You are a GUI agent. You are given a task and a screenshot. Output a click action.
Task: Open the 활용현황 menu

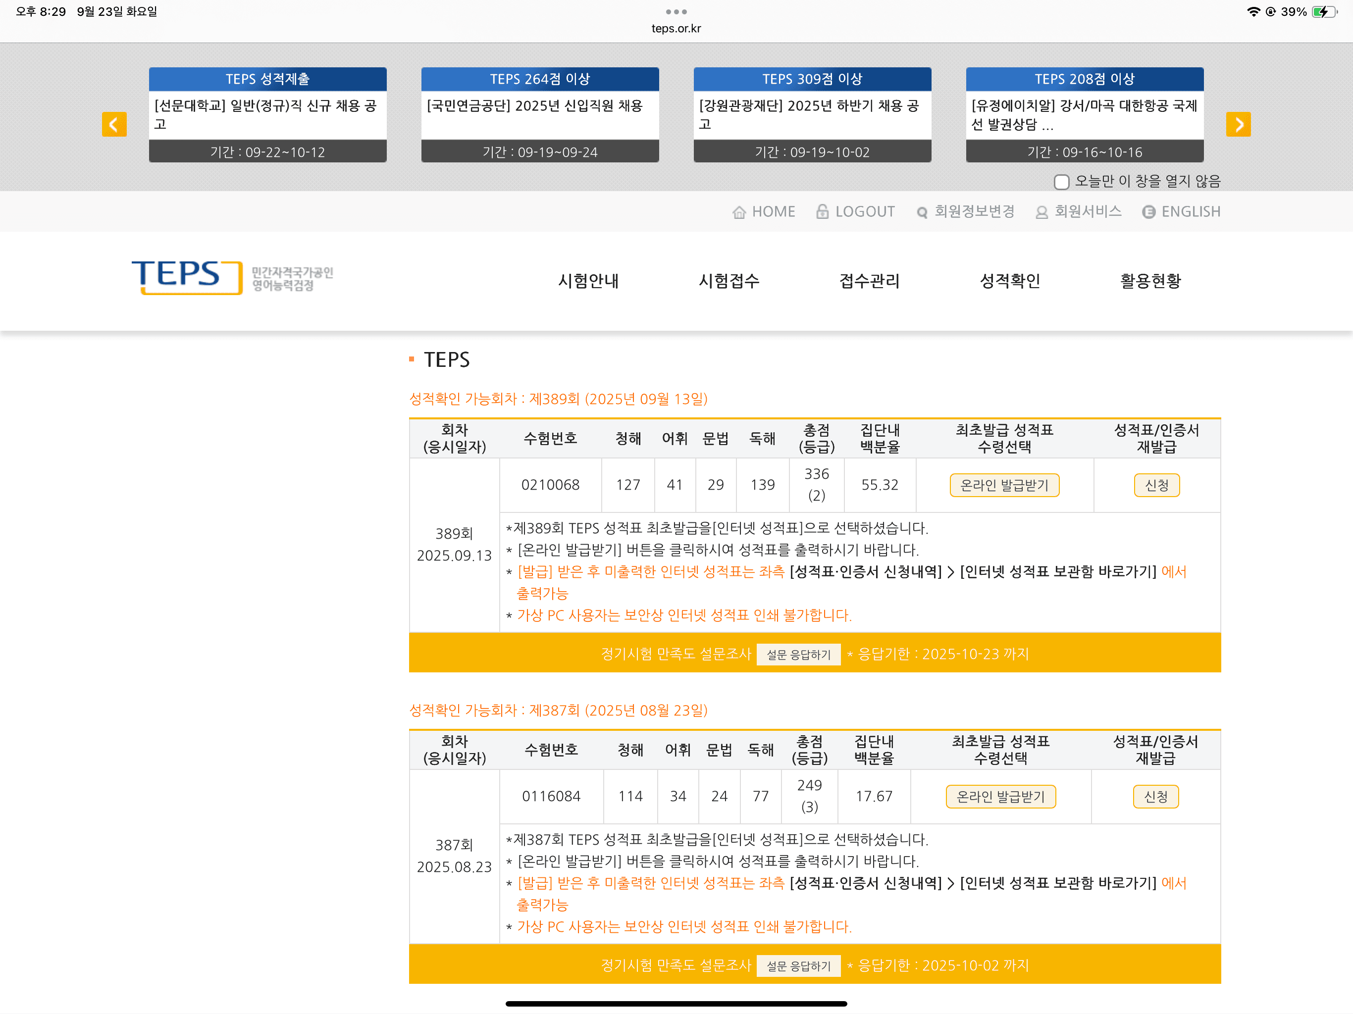(x=1150, y=281)
